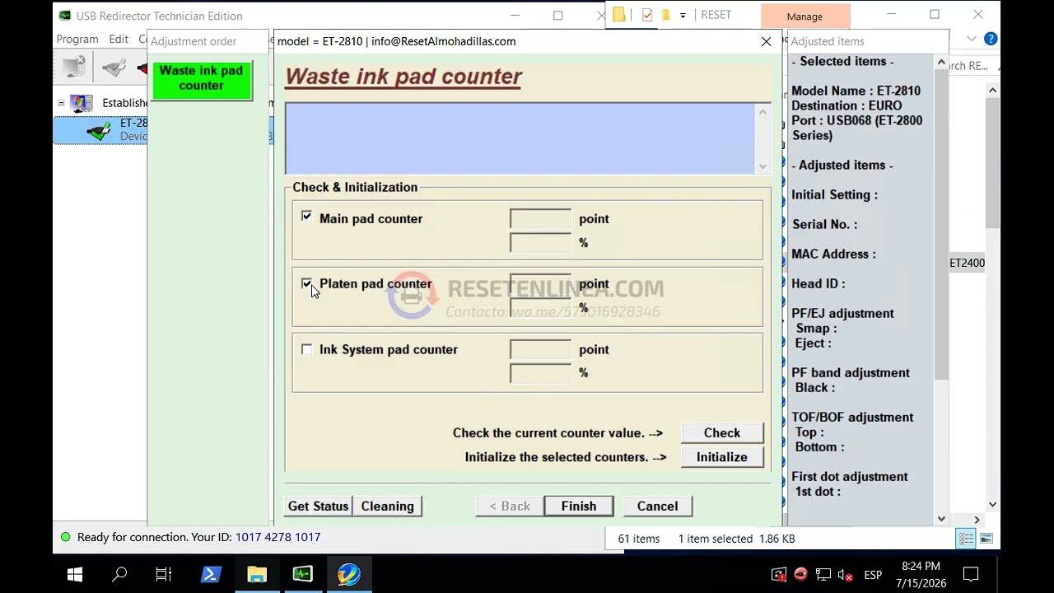The height and width of the screenshot is (593, 1054).
Task: Open Windows PowerShell from taskbar
Action: (x=211, y=574)
